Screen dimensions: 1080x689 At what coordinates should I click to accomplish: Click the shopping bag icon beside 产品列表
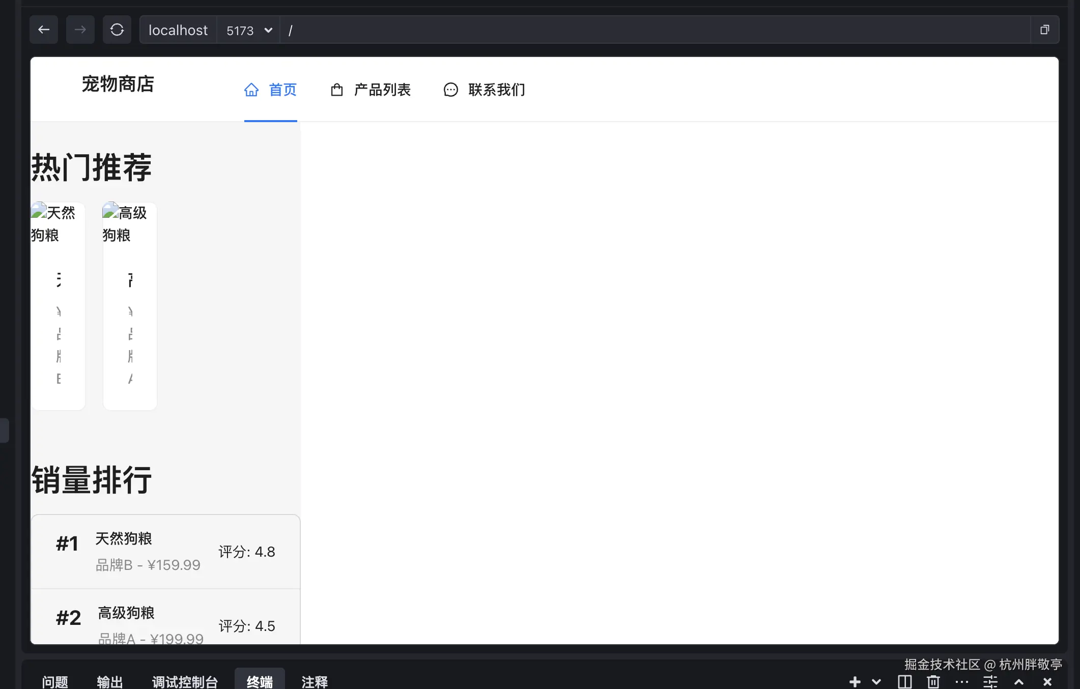coord(337,90)
